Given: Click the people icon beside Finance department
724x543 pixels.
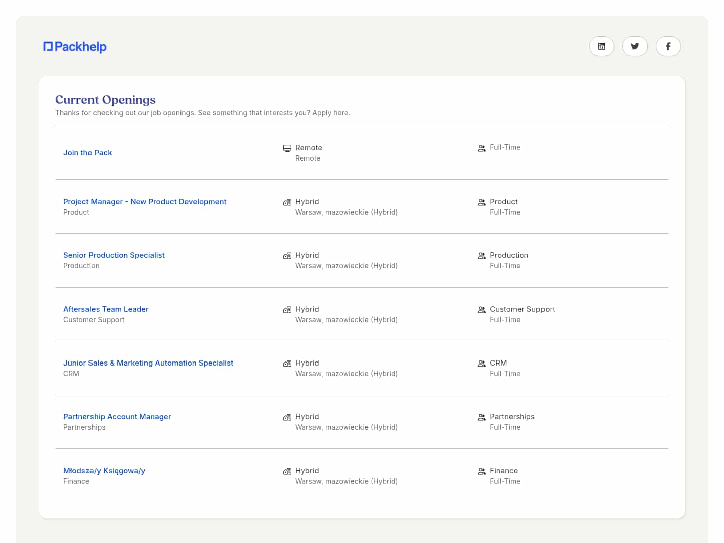Looking at the screenshot, I should pyautogui.click(x=481, y=471).
